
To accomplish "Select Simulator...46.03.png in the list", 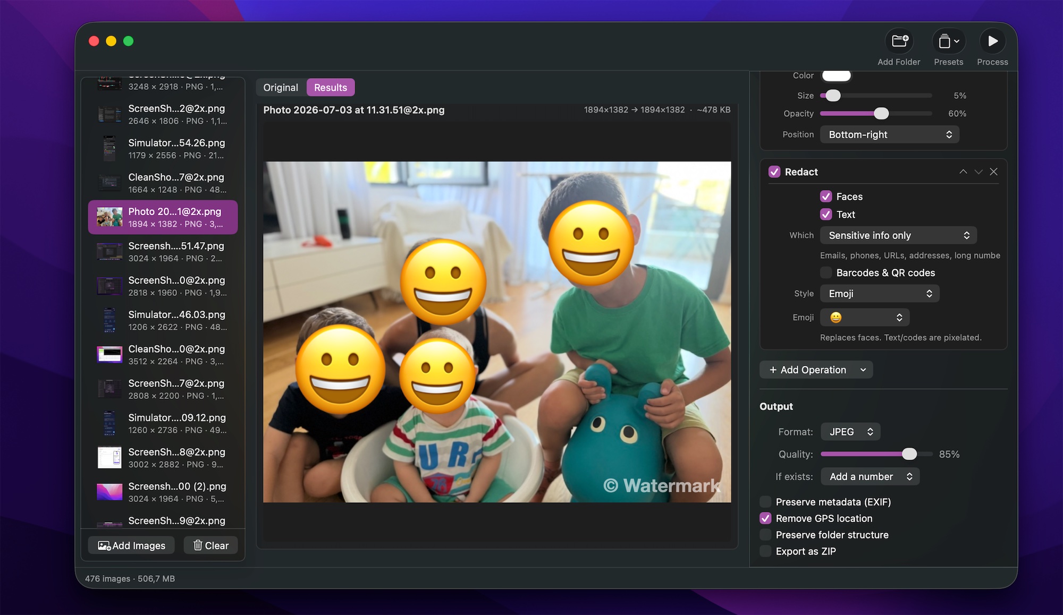I will pos(163,320).
